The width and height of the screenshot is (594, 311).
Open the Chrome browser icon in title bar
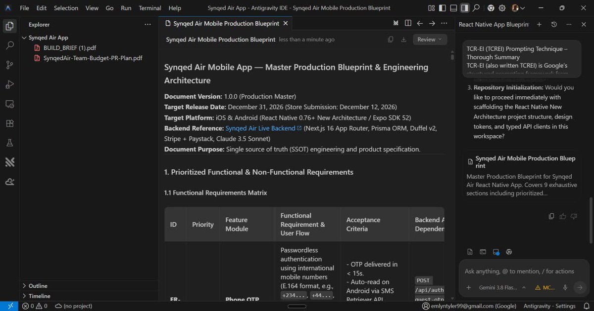[491, 8]
